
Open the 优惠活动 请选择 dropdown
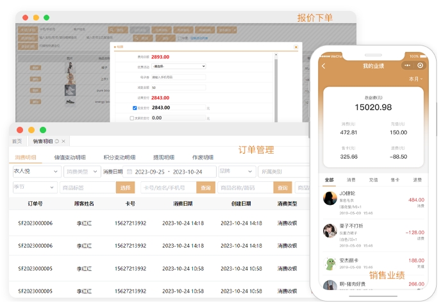coord(179,66)
